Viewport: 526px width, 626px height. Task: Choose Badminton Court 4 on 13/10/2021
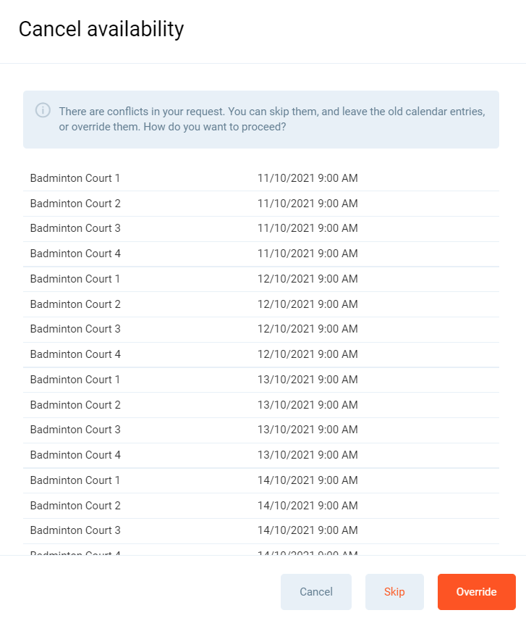[75, 455]
